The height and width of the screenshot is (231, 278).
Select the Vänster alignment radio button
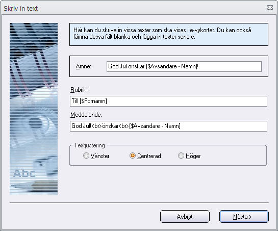click(86, 156)
